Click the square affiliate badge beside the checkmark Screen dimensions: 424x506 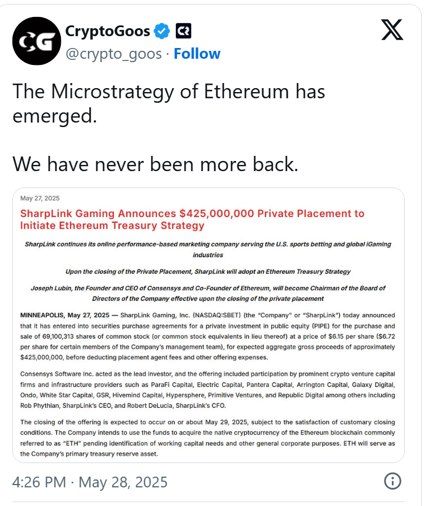point(184,30)
